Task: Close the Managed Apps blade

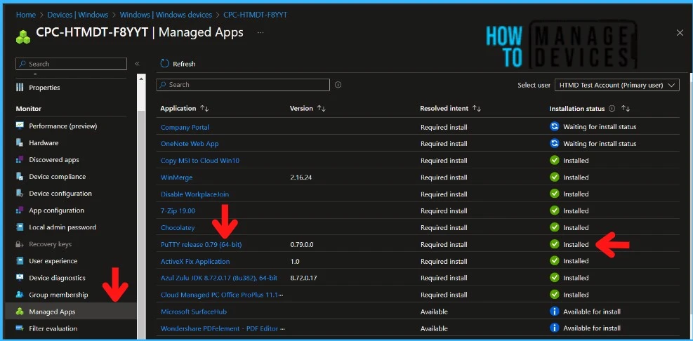Action: (680, 33)
